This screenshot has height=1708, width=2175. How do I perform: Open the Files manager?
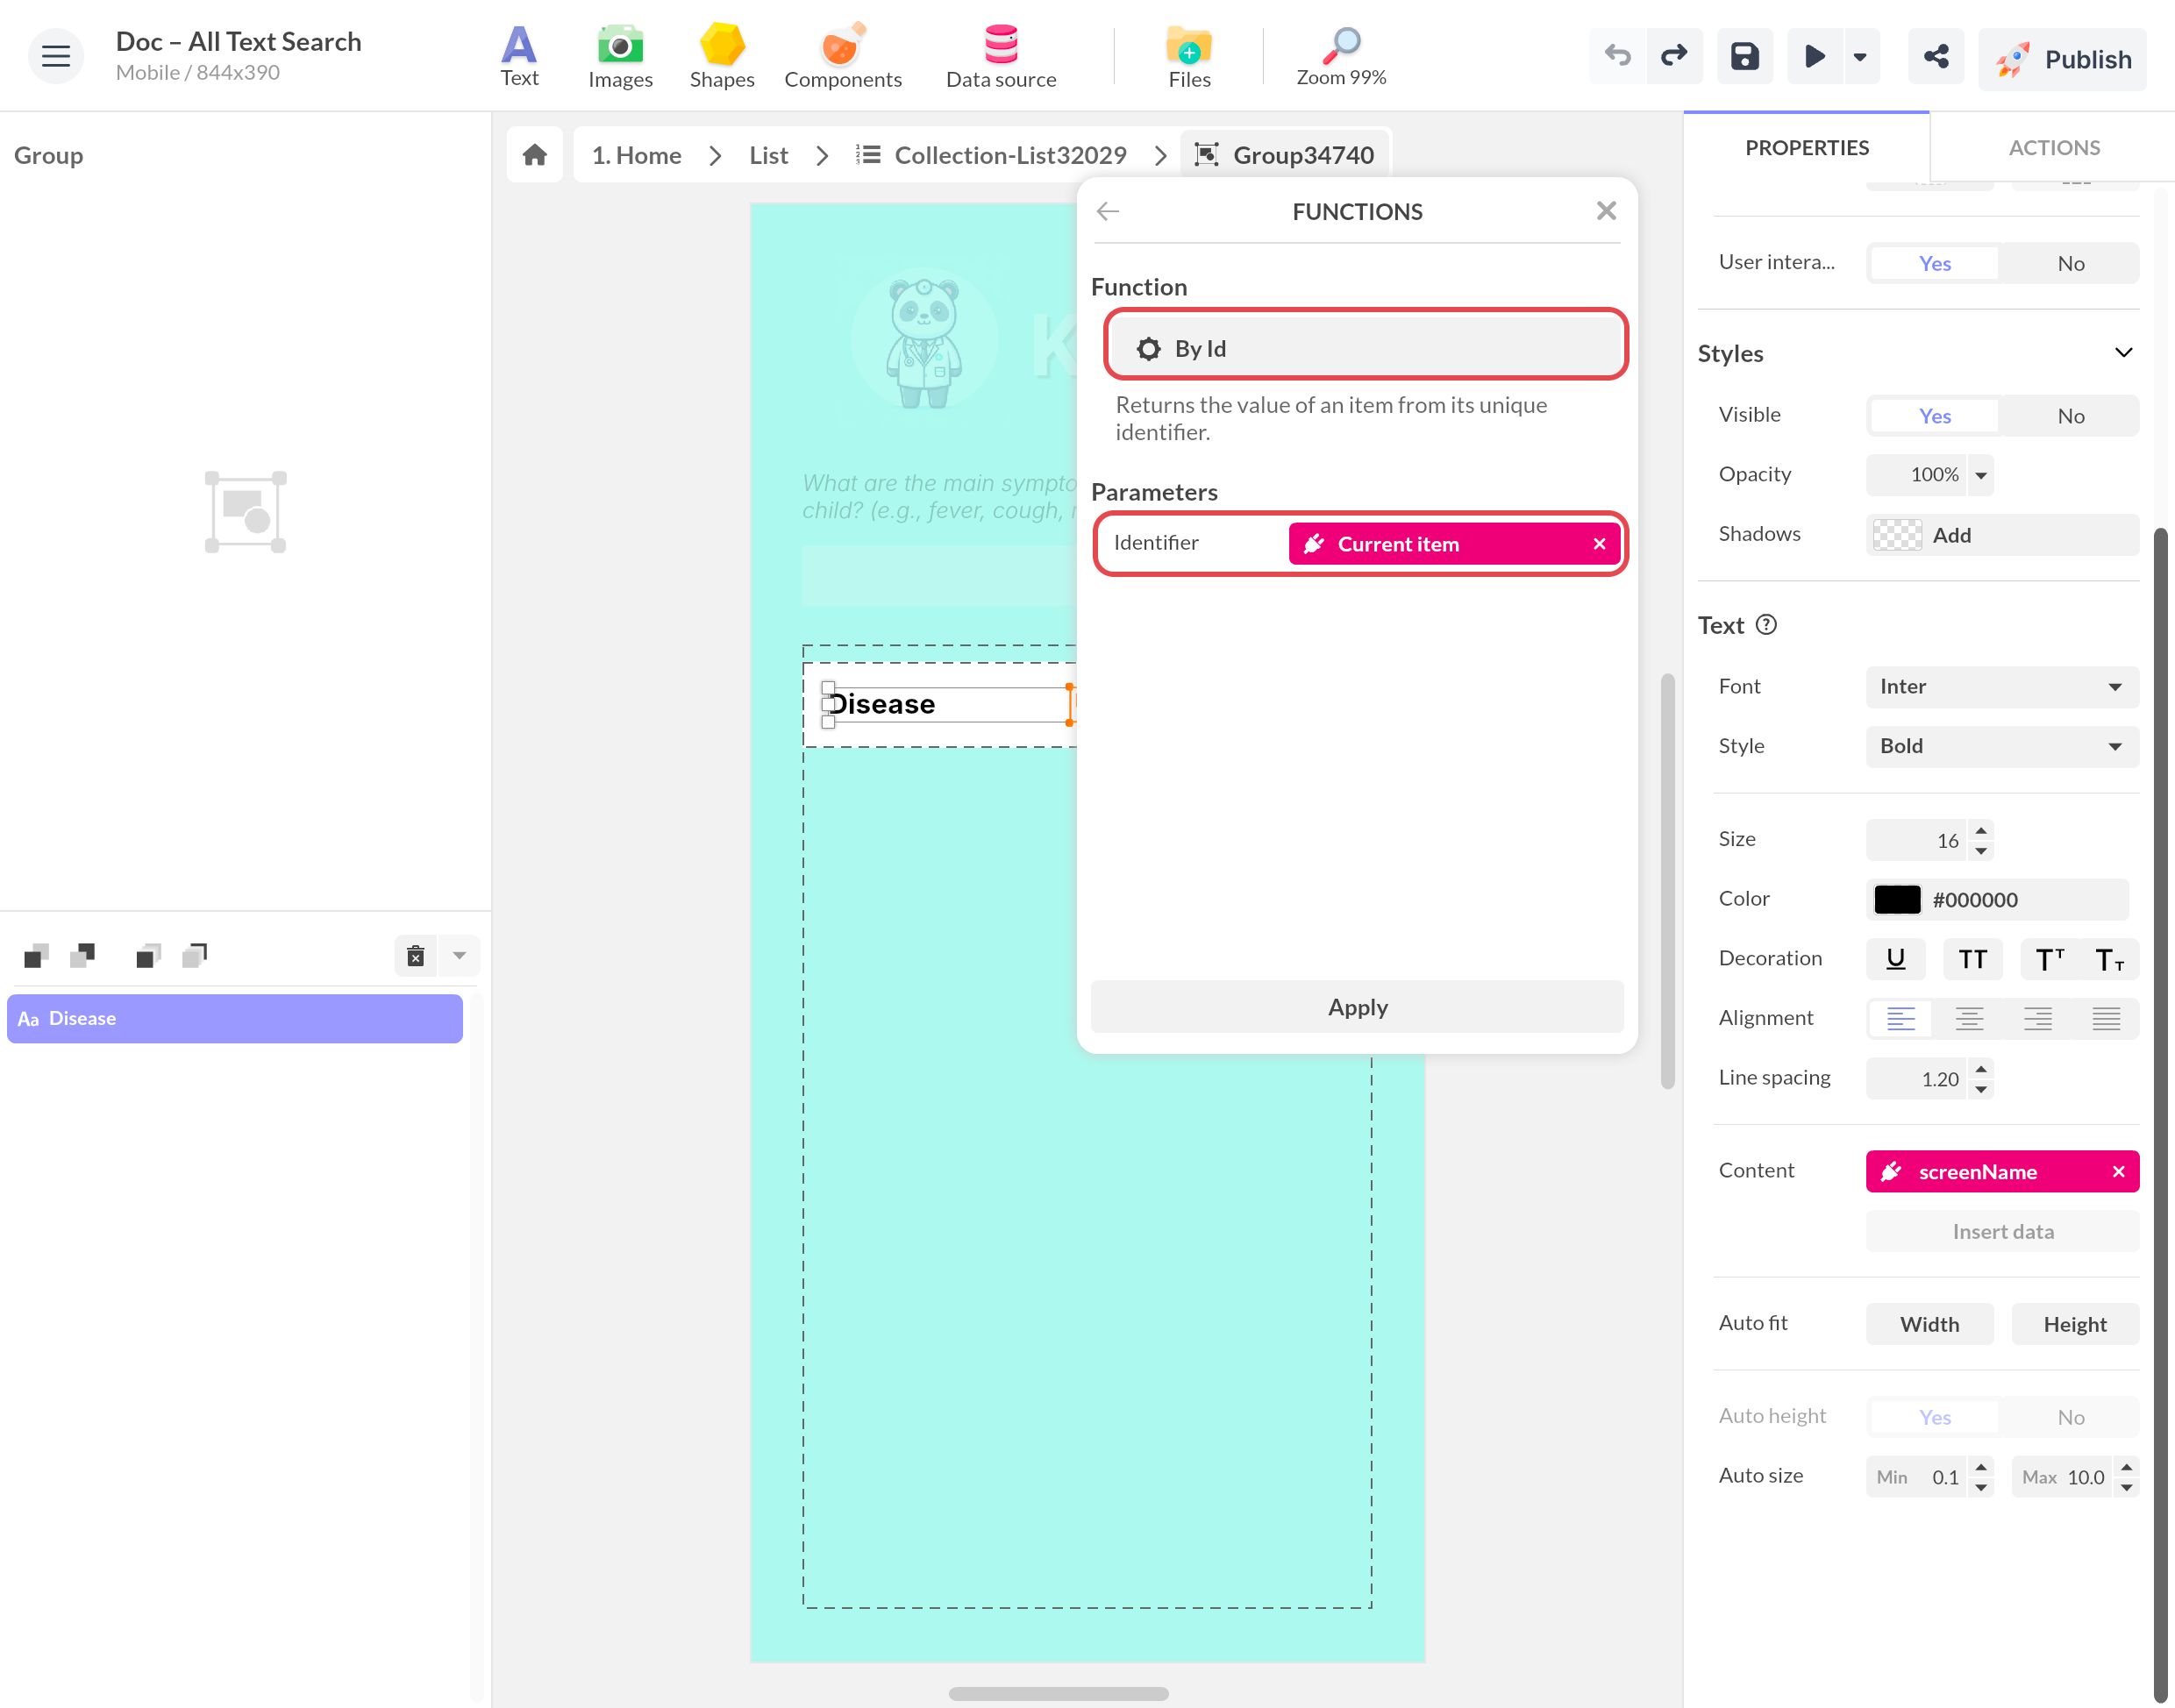[1189, 56]
